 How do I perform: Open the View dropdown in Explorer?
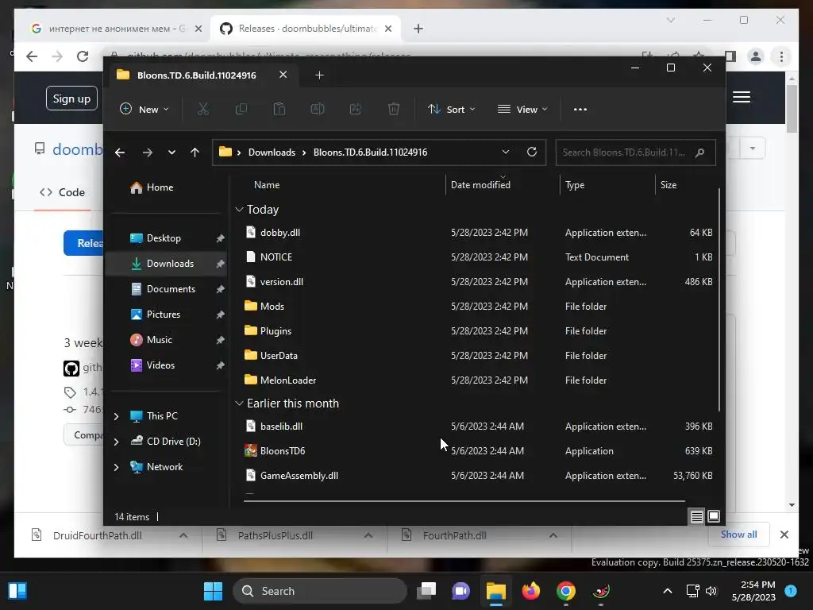[522, 109]
